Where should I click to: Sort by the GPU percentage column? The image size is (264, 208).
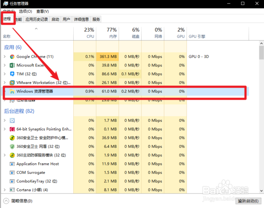tap(175, 33)
